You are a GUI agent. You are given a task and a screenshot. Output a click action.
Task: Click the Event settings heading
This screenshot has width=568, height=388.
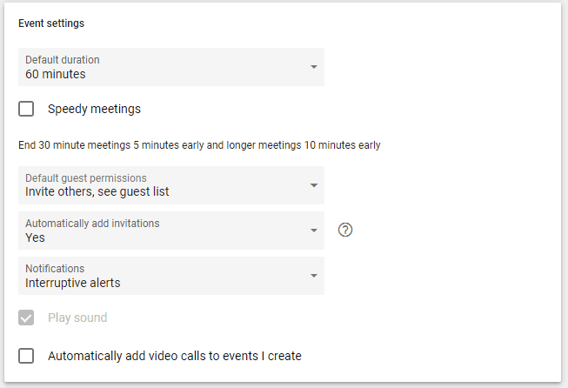[51, 23]
